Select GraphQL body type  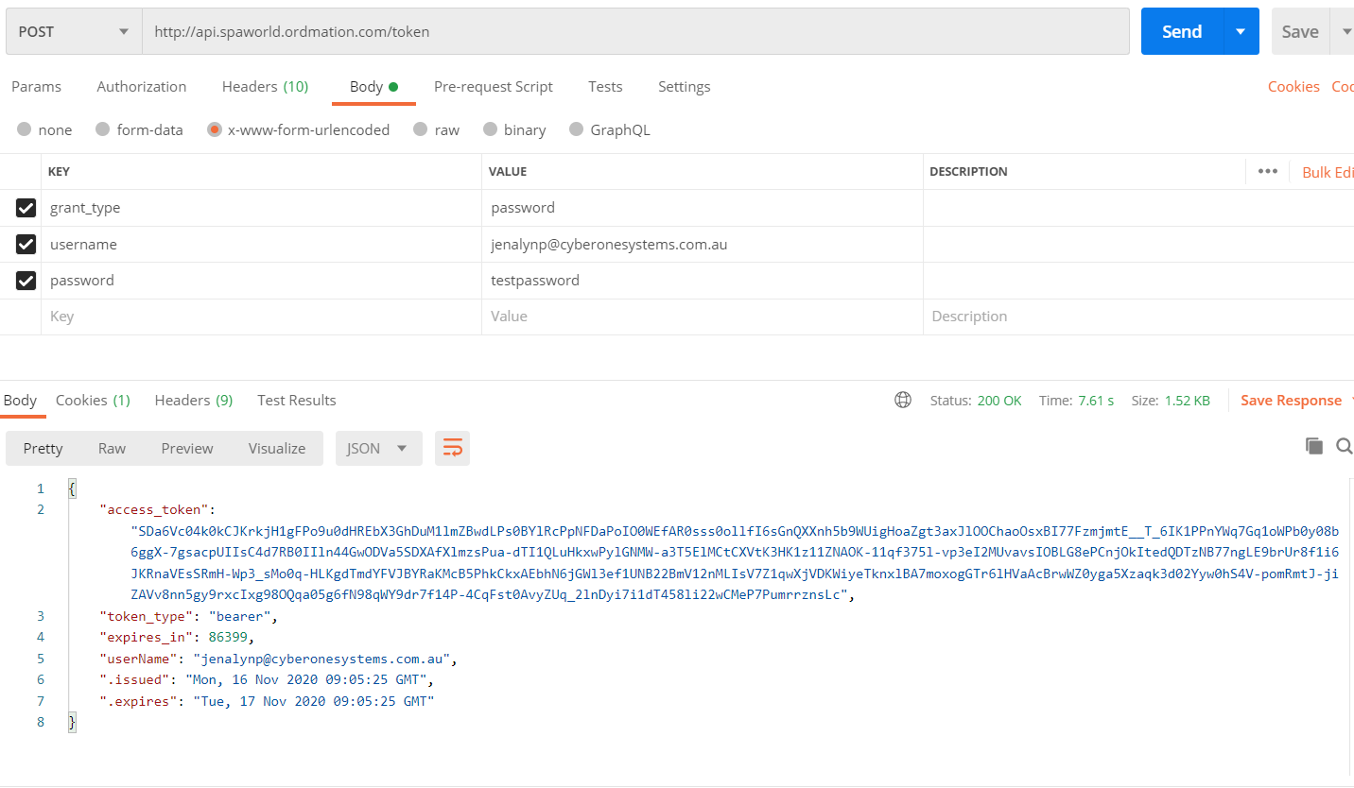pyautogui.click(x=576, y=130)
